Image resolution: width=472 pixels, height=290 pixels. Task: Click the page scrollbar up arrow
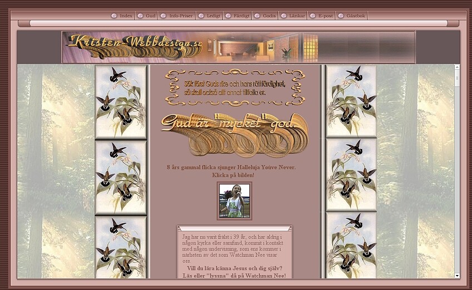point(457,68)
